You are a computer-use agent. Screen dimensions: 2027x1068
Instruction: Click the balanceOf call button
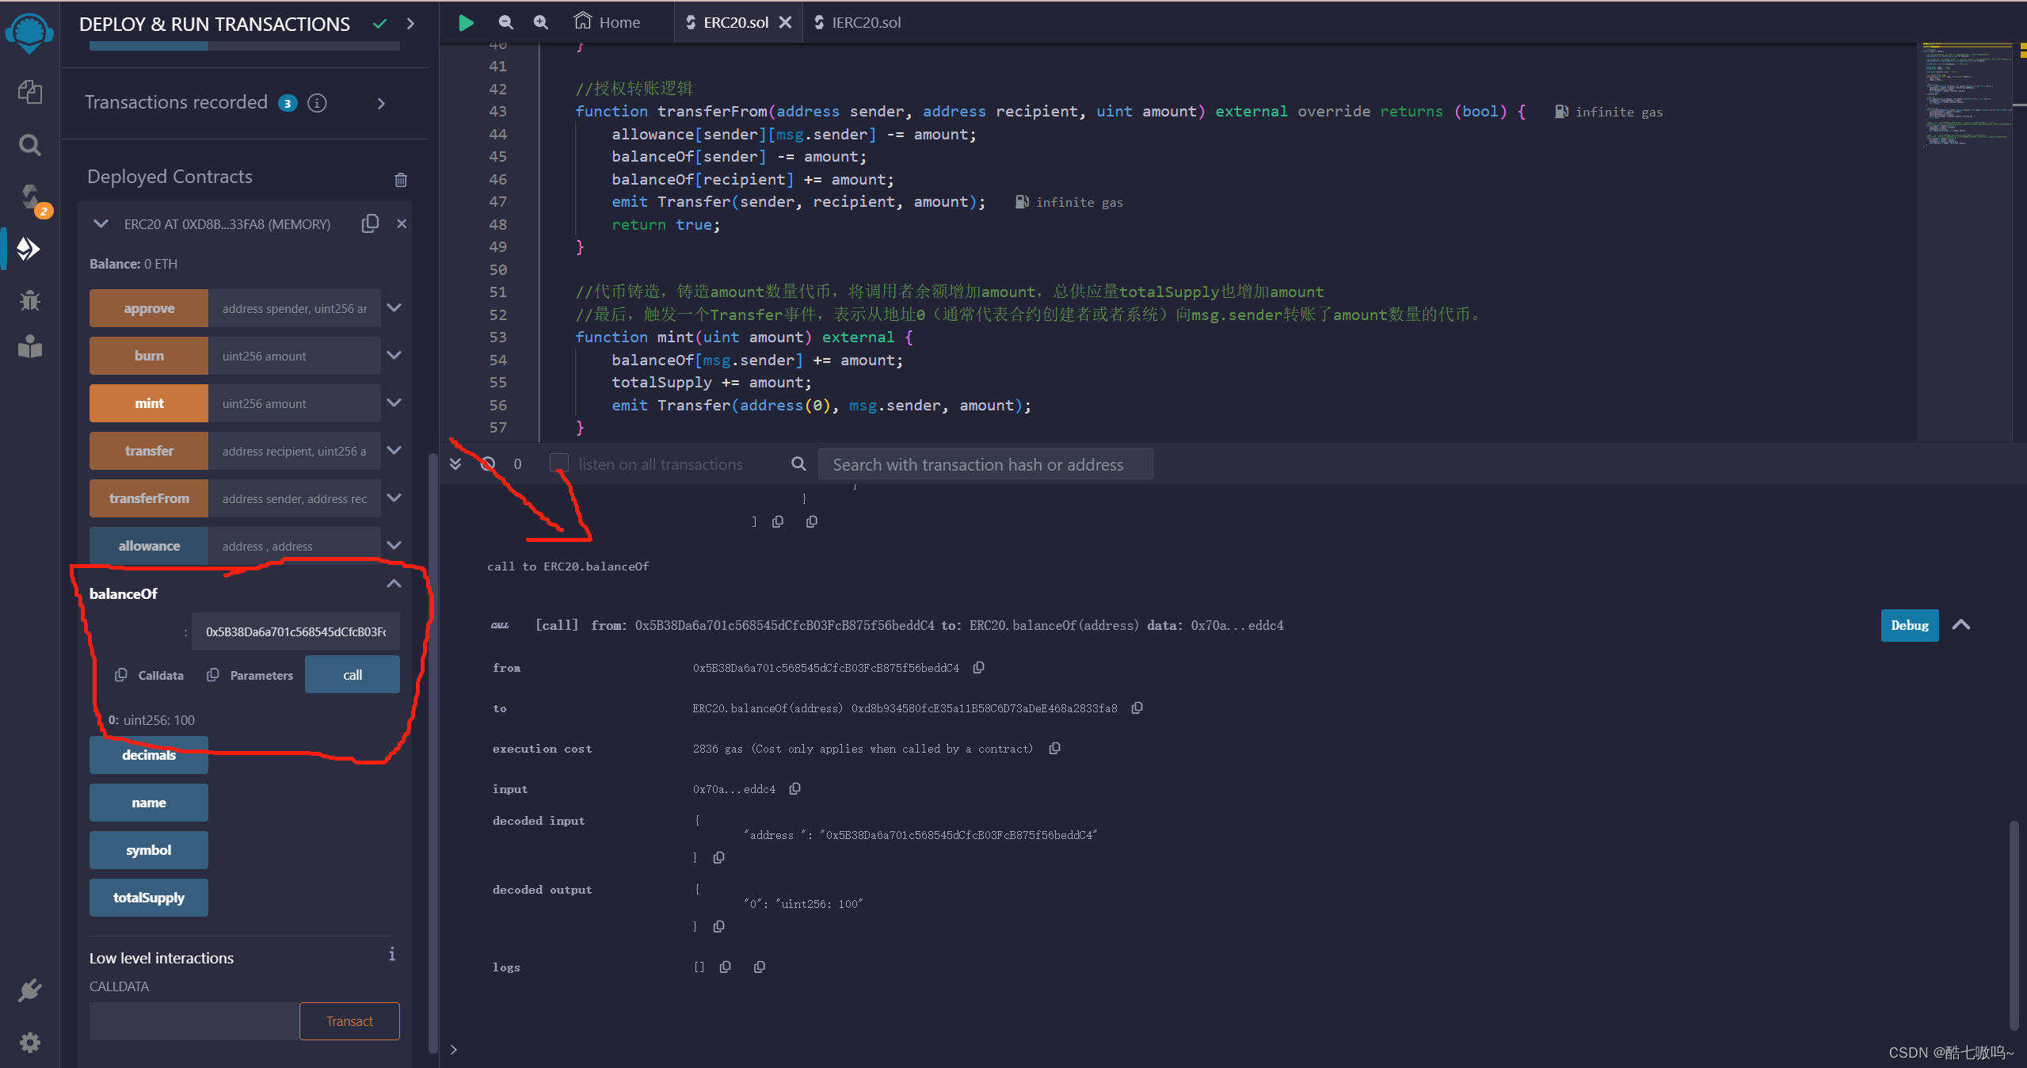click(x=352, y=675)
